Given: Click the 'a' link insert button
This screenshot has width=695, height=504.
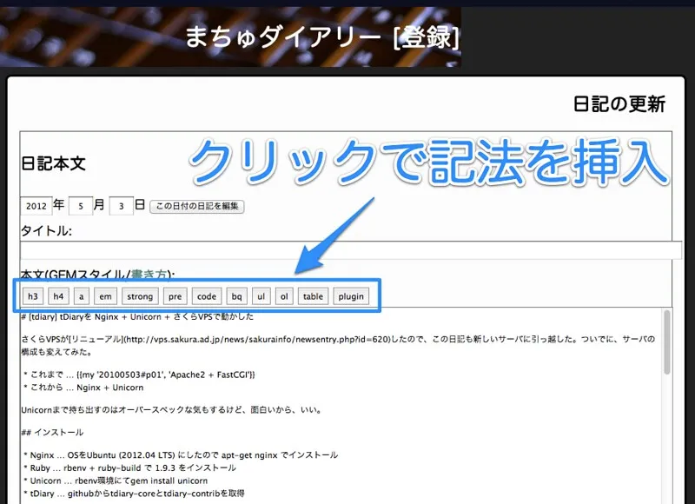Looking at the screenshot, I should point(81,296).
